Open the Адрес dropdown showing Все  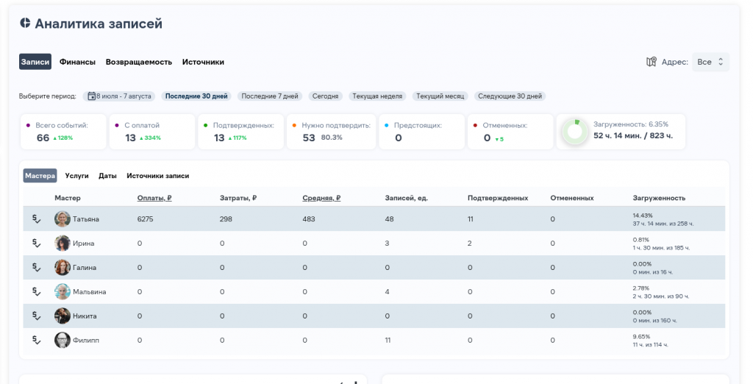710,62
